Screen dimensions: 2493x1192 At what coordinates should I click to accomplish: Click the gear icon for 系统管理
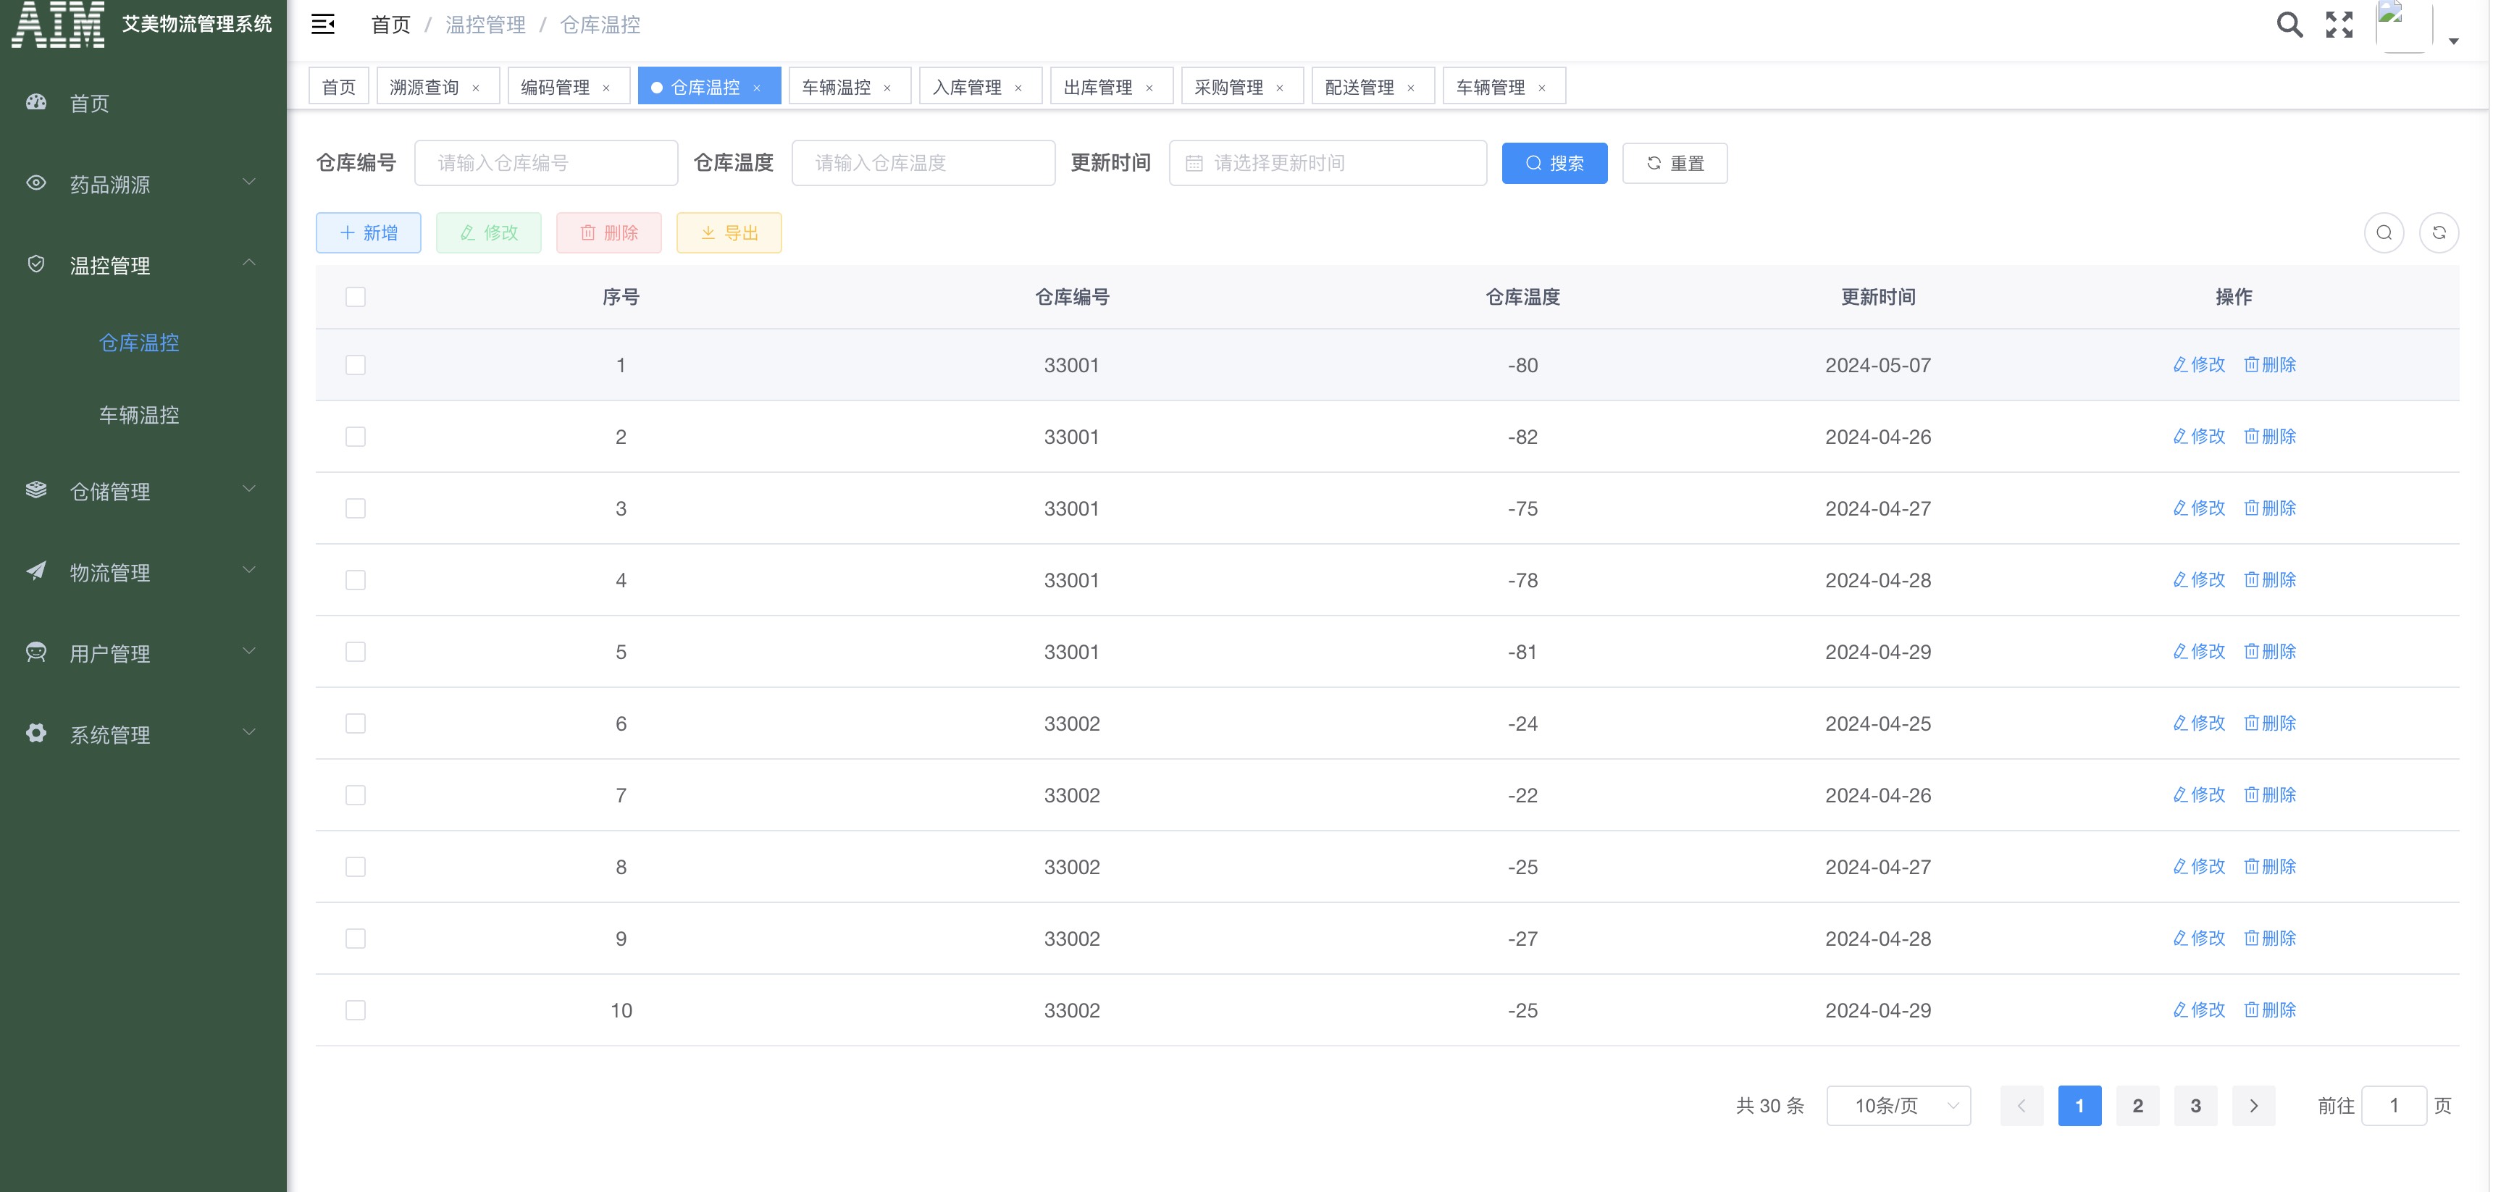coord(35,734)
